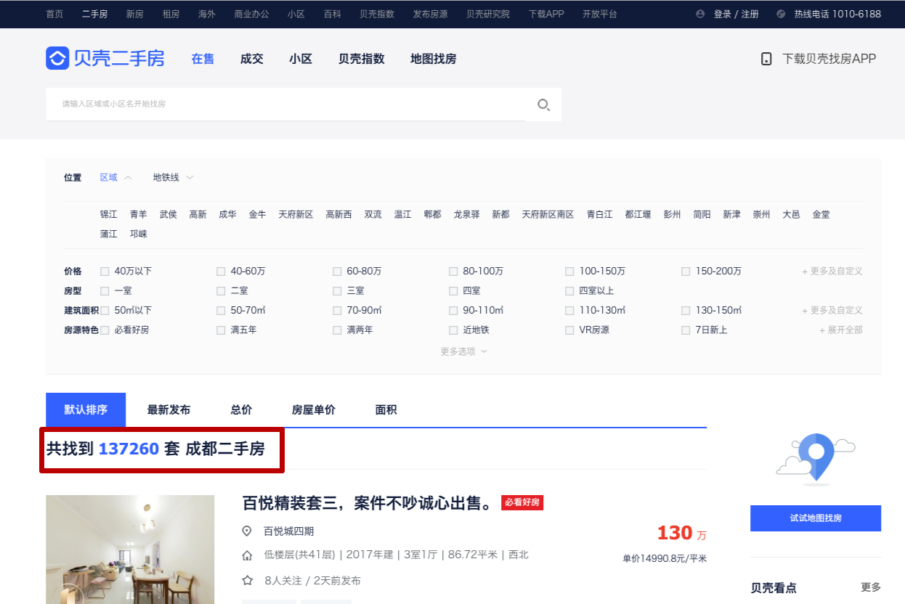Click 租房 in the top bar
The height and width of the screenshot is (604, 905).
point(171,14)
